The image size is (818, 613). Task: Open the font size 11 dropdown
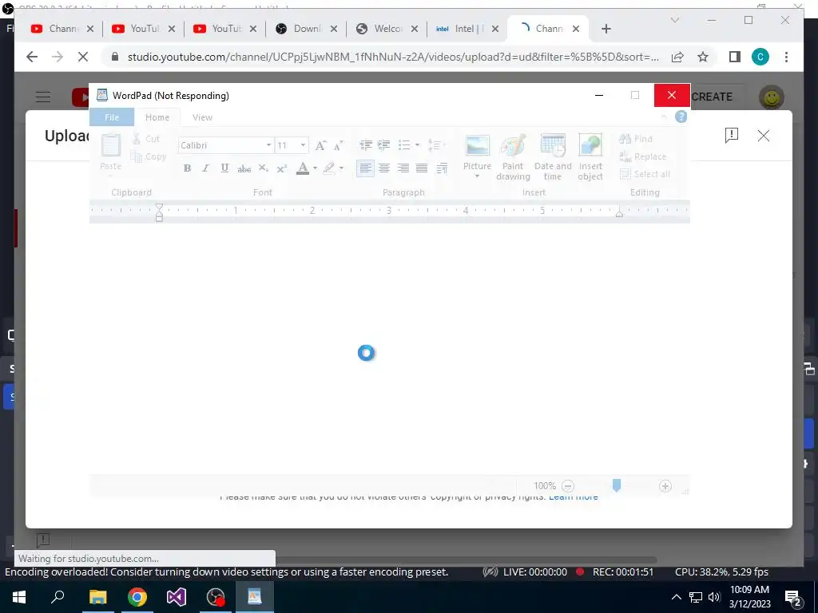tap(303, 145)
